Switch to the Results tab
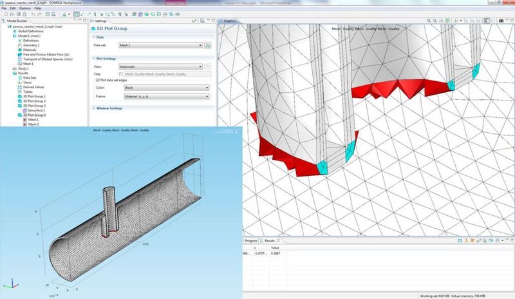515x299 pixels. pyautogui.click(x=268, y=240)
